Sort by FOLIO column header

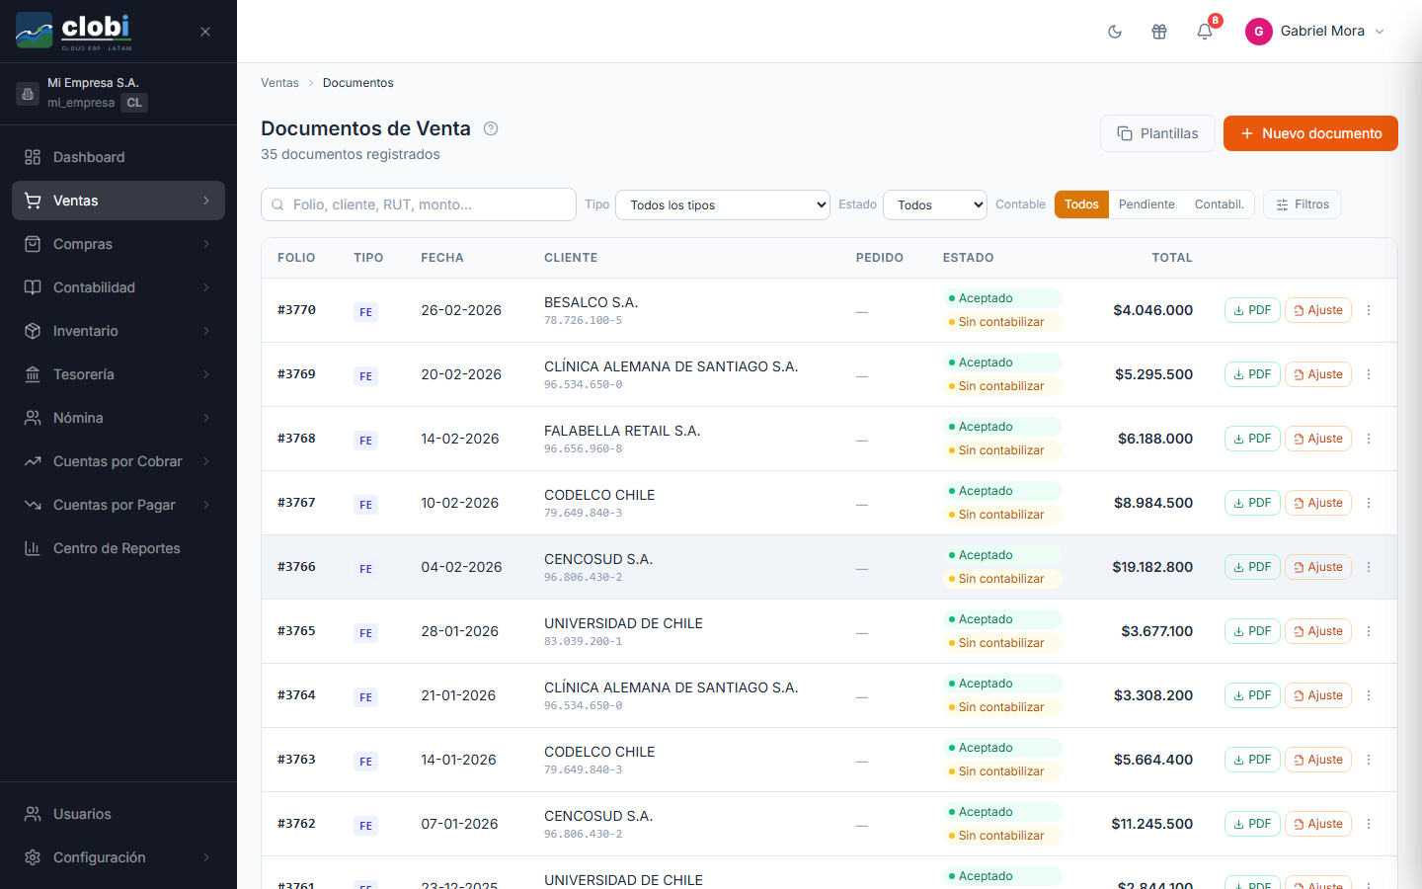pyautogui.click(x=296, y=258)
